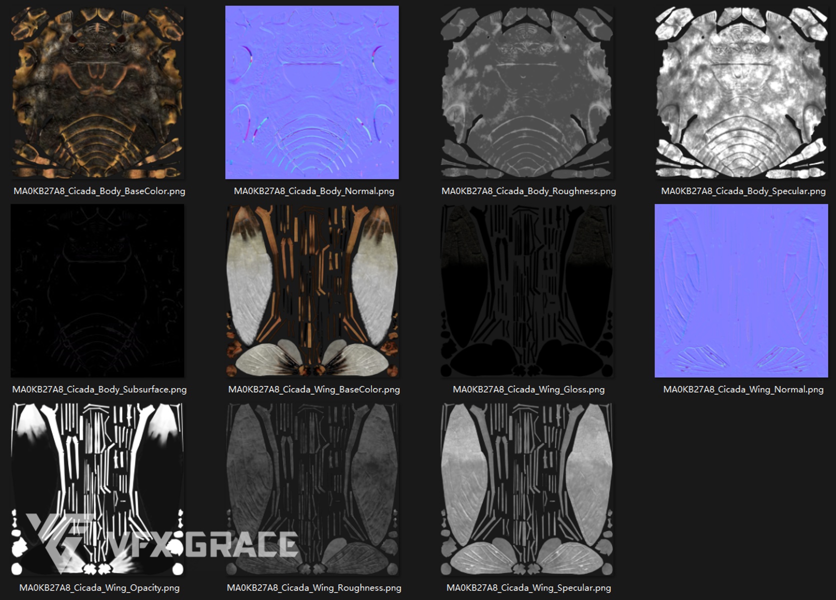Select the dark Cicada_Body_Subsurface thumbnail
Image resolution: width=836 pixels, height=600 pixels.
97,291
